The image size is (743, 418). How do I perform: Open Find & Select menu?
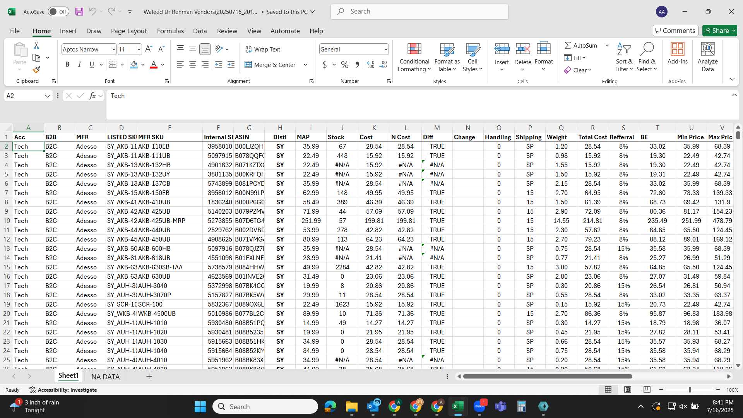[647, 57]
